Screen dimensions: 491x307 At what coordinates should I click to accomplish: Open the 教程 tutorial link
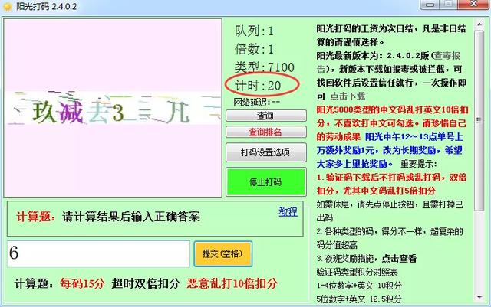pos(288,212)
